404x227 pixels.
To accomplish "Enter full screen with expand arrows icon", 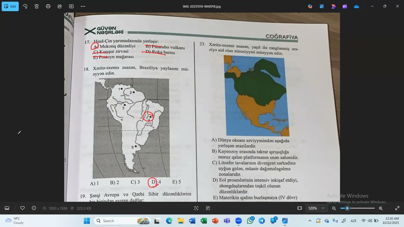I will click(397, 208).
